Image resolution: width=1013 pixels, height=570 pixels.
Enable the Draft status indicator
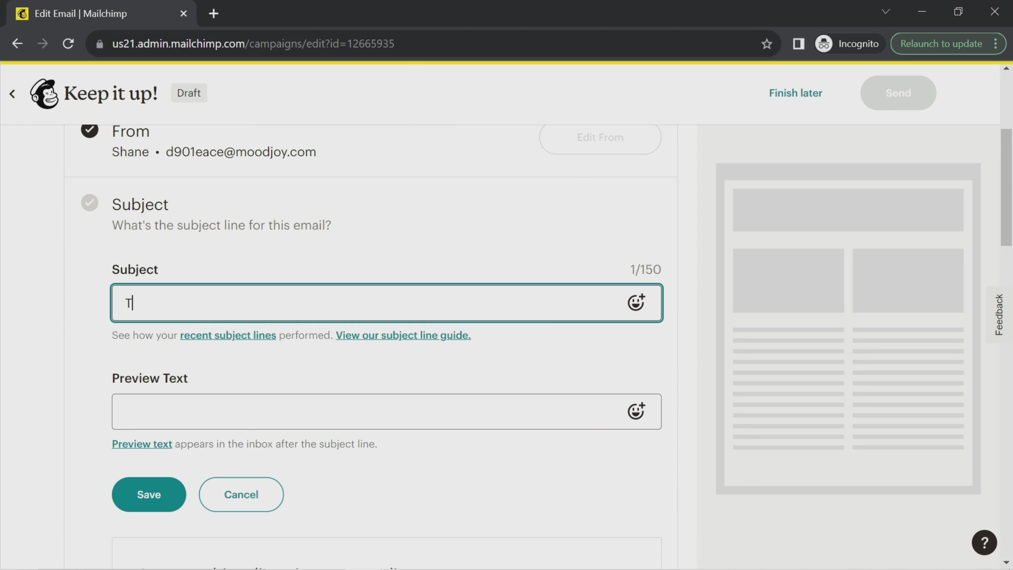pyautogui.click(x=189, y=93)
